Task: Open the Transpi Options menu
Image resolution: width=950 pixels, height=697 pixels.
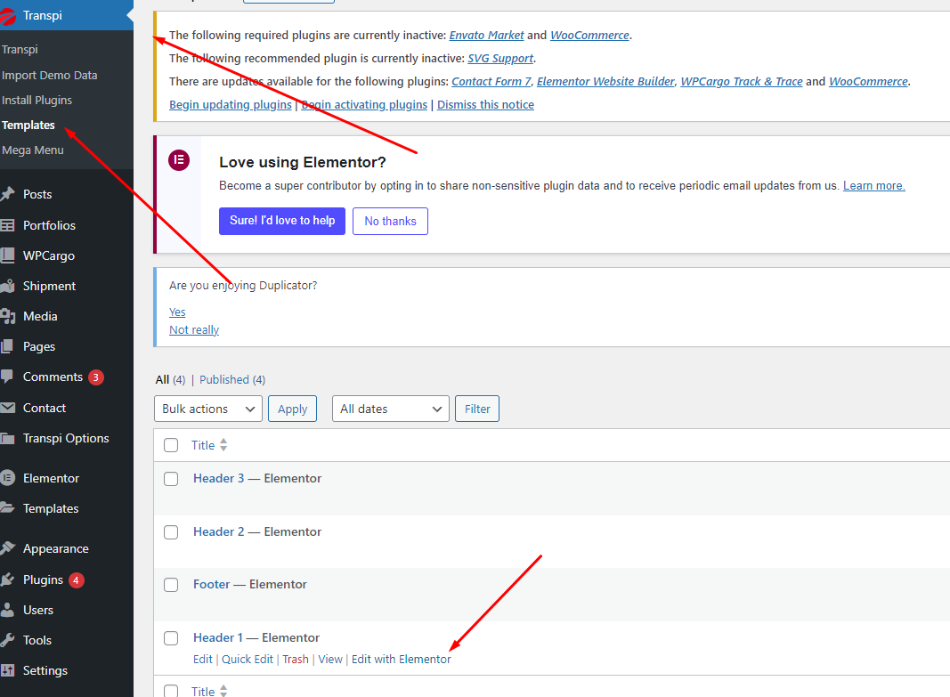Action: [x=66, y=439]
